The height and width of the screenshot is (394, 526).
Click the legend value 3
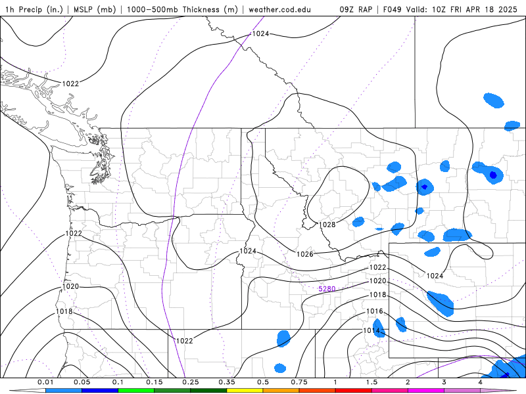444,382
